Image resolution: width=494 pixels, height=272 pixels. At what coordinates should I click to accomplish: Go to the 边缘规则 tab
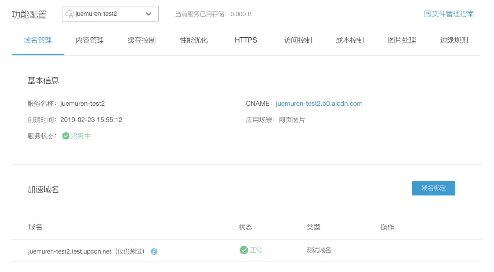[x=454, y=40]
